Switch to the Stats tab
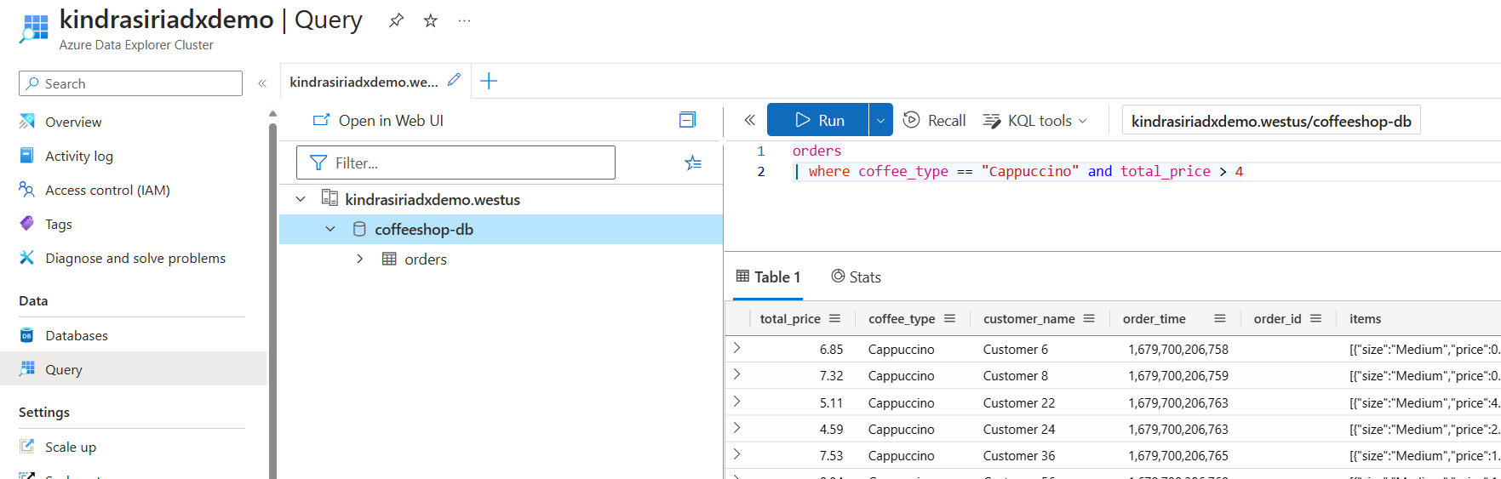This screenshot has width=1501, height=479. [856, 277]
